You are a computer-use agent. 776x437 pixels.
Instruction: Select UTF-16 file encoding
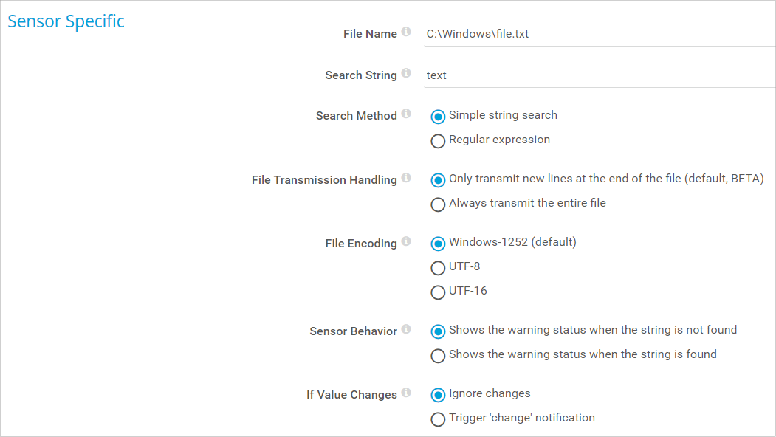(x=438, y=292)
